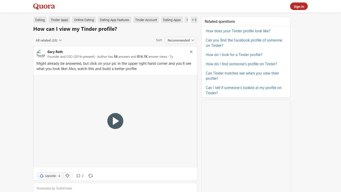This screenshot has height=192, width=341.
Task: Upvote Gary Roth's answer
Action: (49, 176)
